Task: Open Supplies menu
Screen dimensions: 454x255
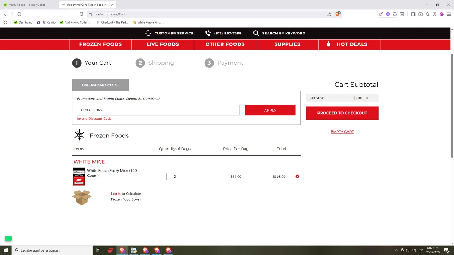Action: coord(287,44)
